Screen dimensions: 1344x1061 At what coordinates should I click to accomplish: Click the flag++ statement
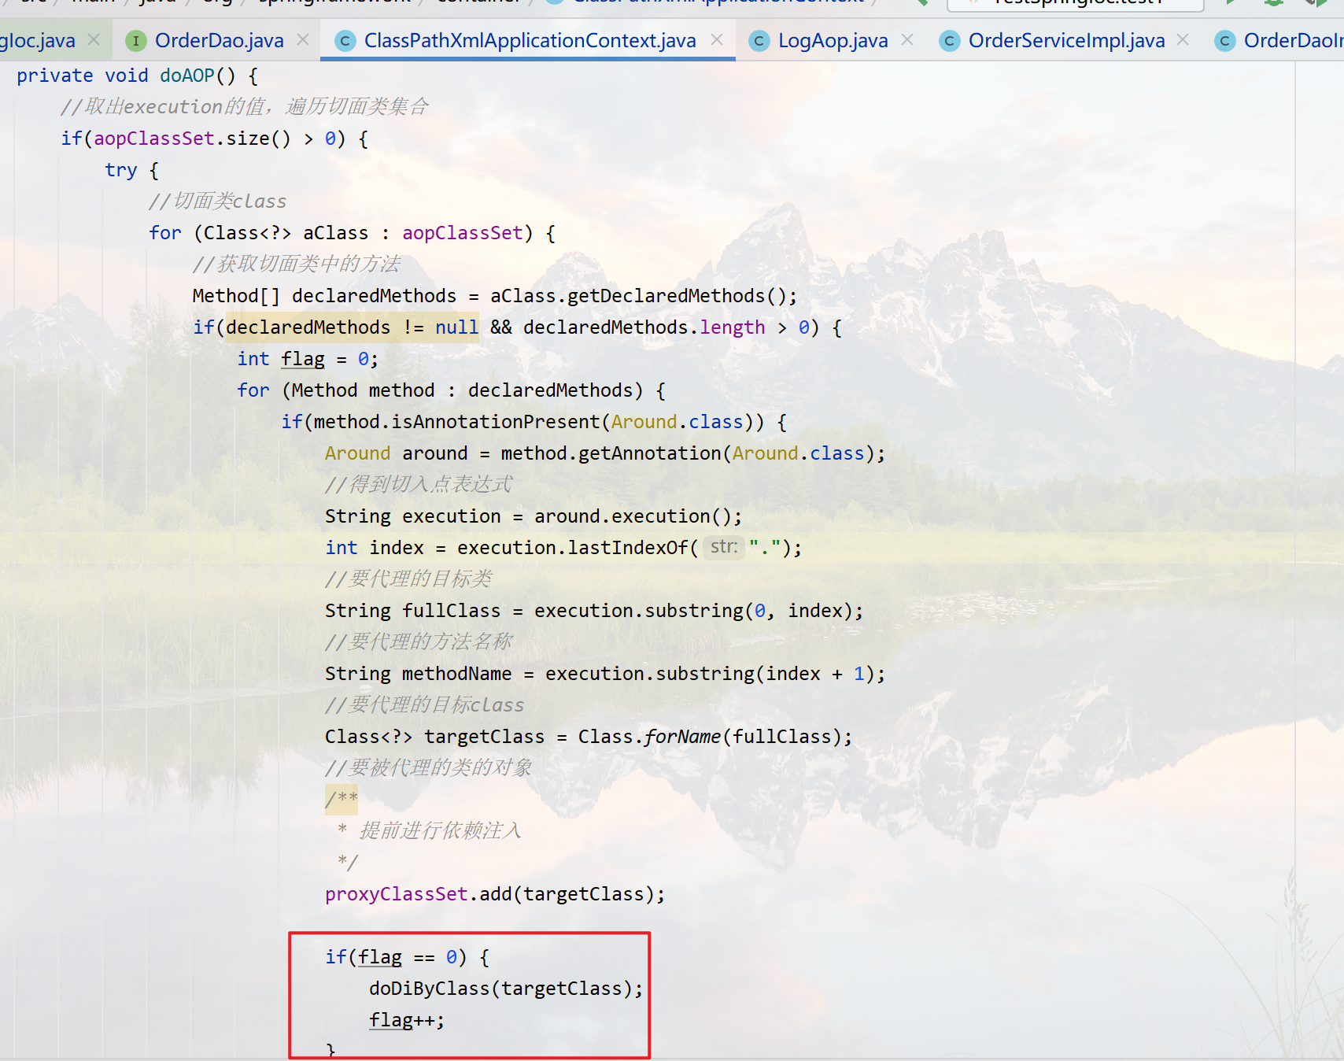[407, 1020]
